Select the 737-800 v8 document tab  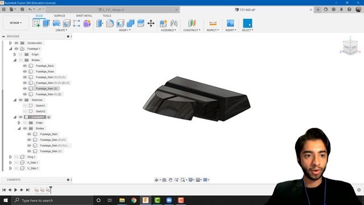point(246,10)
